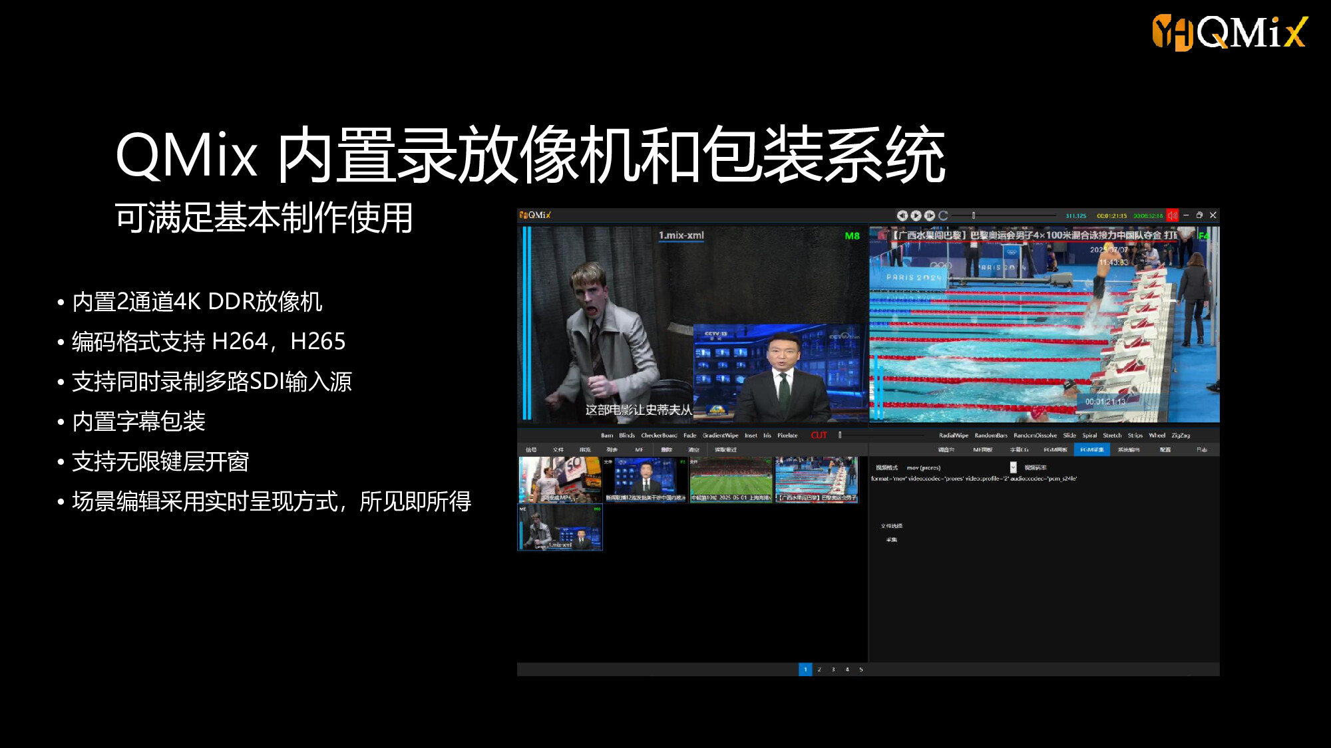The height and width of the screenshot is (748, 1331).
Task: Go to page 2 of the source list
Action: (x=819, y=670)
